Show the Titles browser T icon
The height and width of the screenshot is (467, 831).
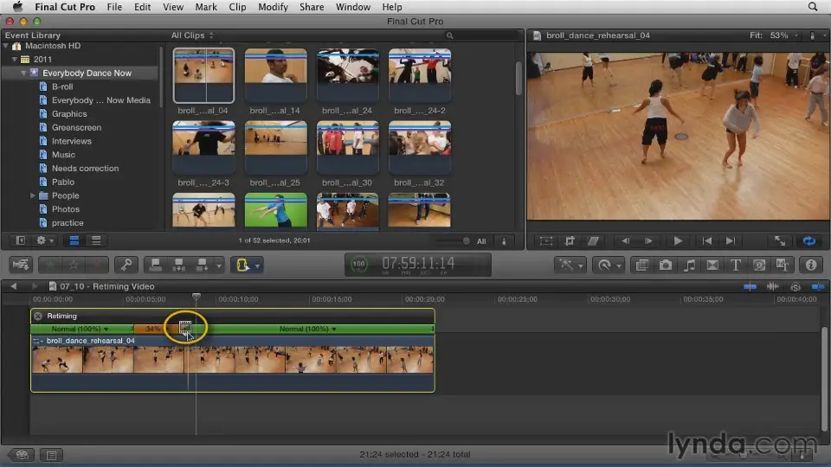736,265
